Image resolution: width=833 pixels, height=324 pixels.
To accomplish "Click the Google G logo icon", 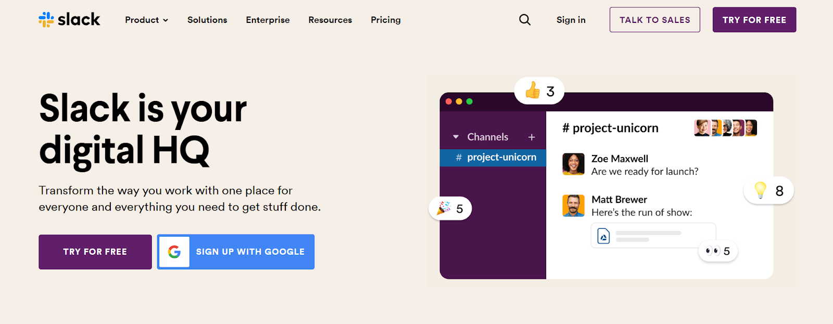I will point(174,252).
